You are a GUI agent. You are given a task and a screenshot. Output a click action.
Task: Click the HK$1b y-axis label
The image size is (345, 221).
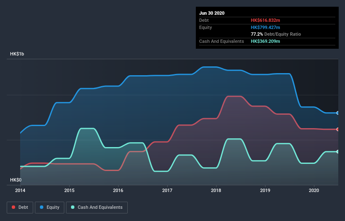[17, 54]
